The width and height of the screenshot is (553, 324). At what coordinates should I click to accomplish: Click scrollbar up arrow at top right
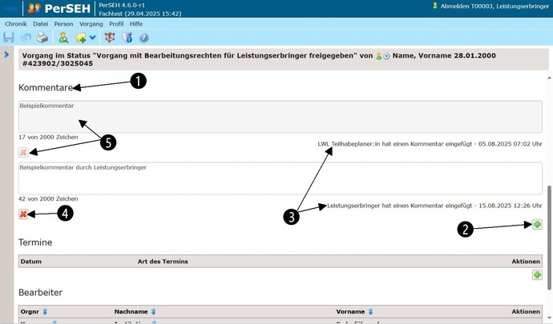coord(549,78)
